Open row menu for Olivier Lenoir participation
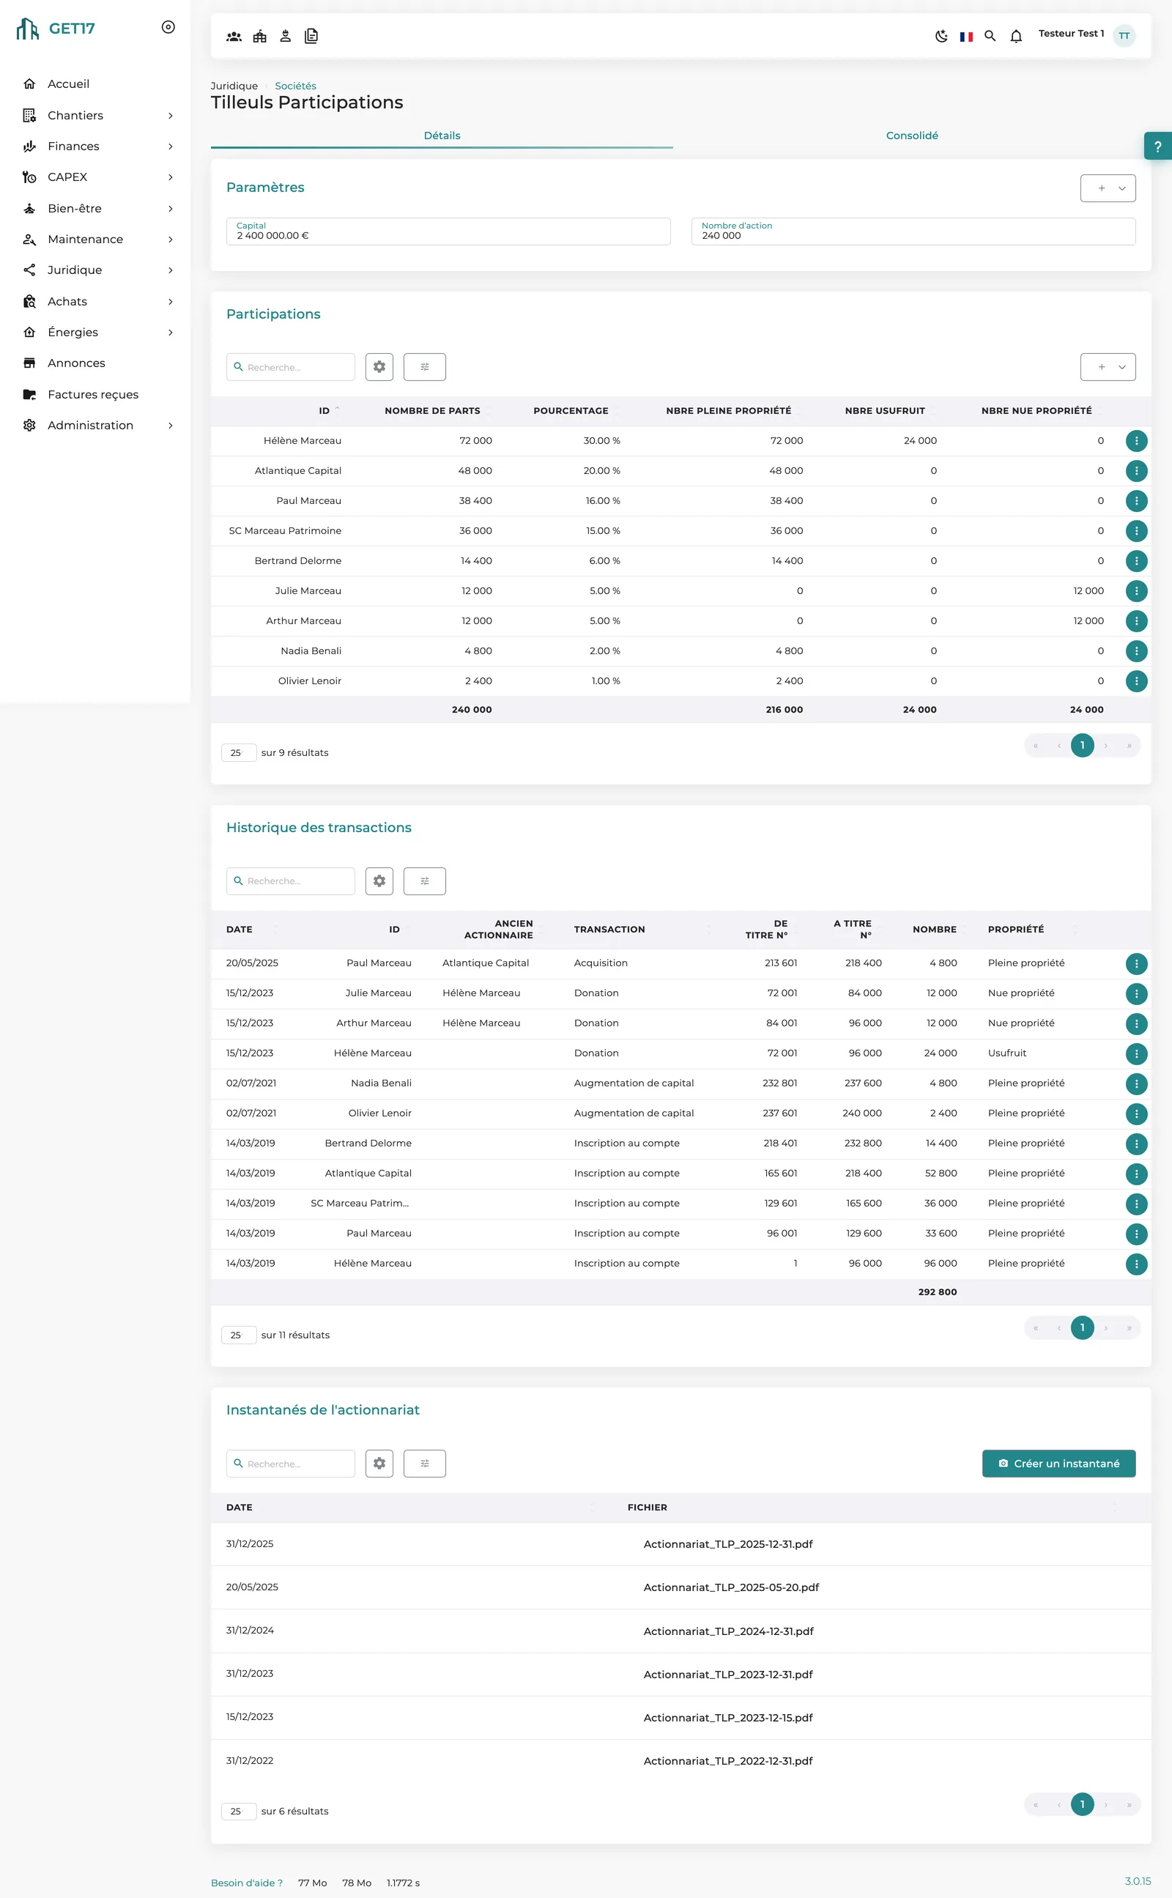 pos(1135,681)
